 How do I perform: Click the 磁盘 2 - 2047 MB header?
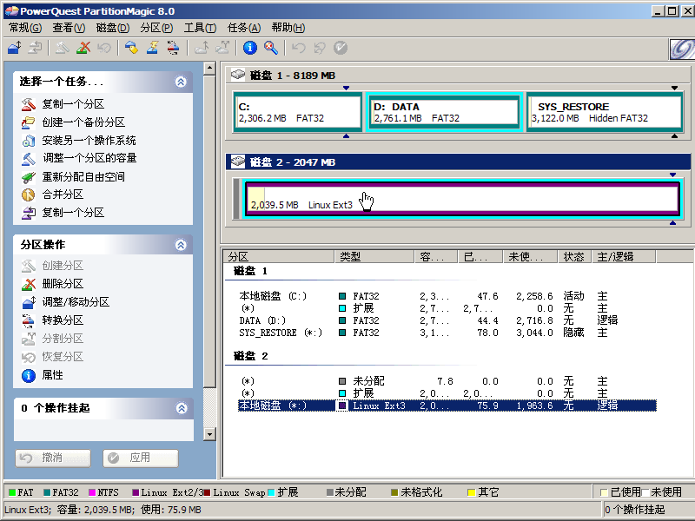pos(459,162)
